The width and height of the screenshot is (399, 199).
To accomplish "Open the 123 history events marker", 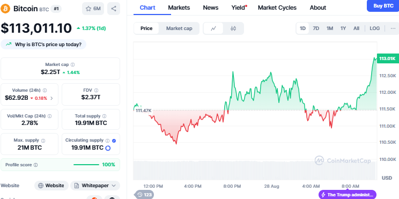I will pyautogui.click(x=144, y=195).
